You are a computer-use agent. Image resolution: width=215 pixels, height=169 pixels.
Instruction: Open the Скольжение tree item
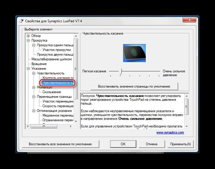click(x=52, y=92)
